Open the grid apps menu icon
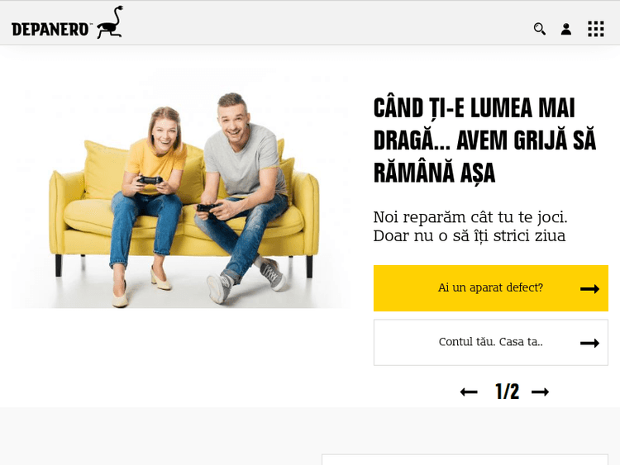The width and height of the screenshot is (620, 465). pyautogui.click(x=596, y=29)
